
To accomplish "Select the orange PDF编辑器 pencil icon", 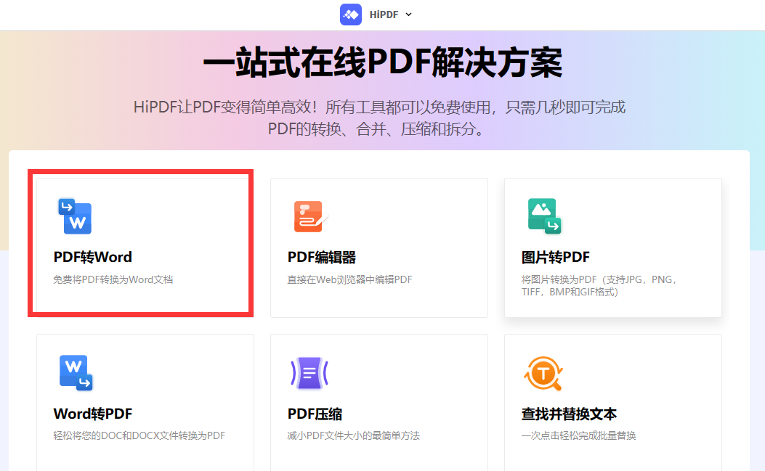I will click(x=308, y=216).
